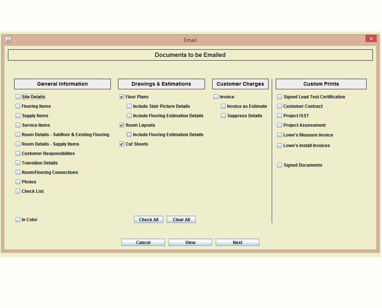Image resolution: width=382 pixels, height=308 pixels.
Task: Enable Invoice as Estimate option
Action: click(223, 106)
